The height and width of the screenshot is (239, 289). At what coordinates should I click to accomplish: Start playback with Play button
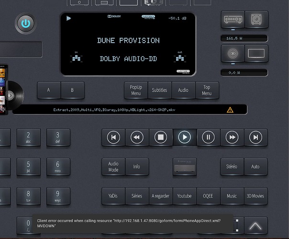(185, 137)
